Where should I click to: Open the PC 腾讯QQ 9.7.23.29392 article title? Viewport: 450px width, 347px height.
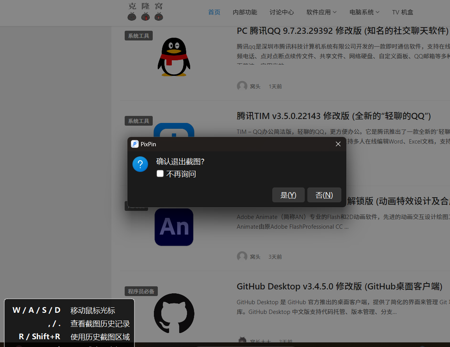[343, 31]
